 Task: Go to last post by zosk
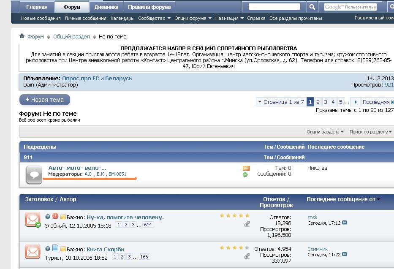pyautogui.click(x=345, y=223)
